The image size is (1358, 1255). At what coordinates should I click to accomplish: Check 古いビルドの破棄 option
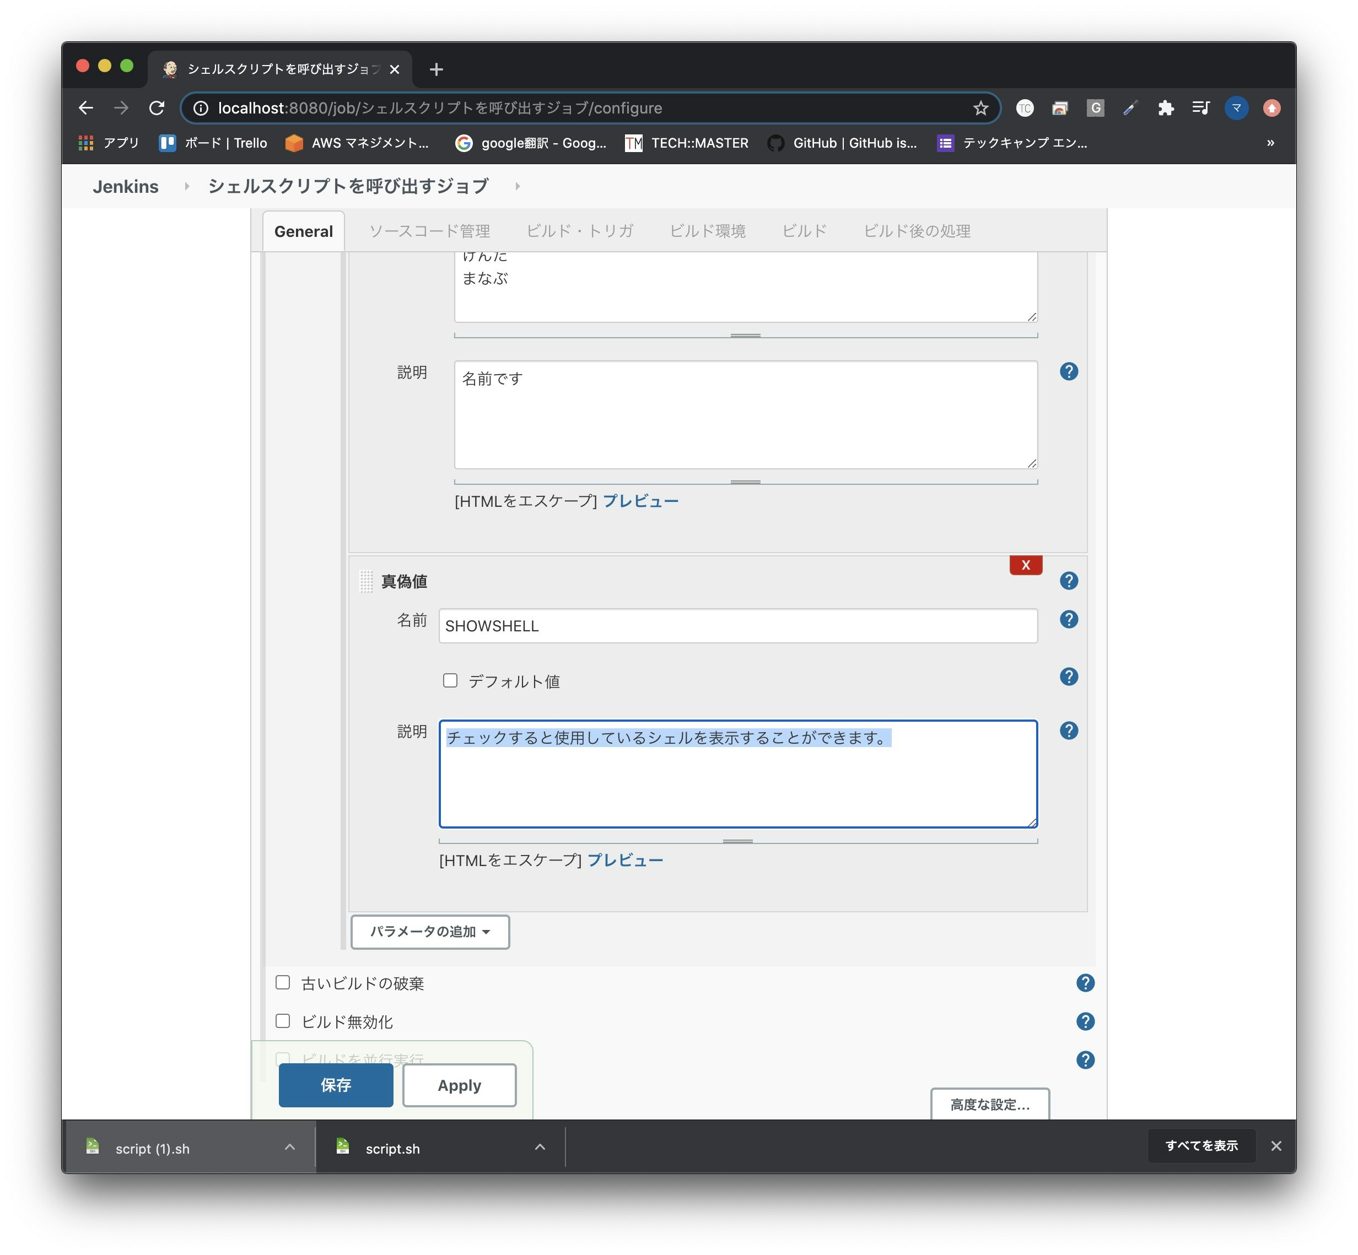(283, 983)
